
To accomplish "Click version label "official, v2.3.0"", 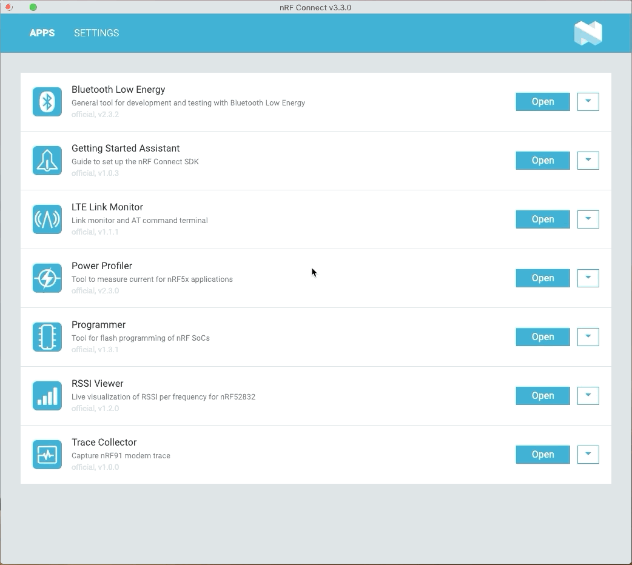I will (x=95, y=291).
